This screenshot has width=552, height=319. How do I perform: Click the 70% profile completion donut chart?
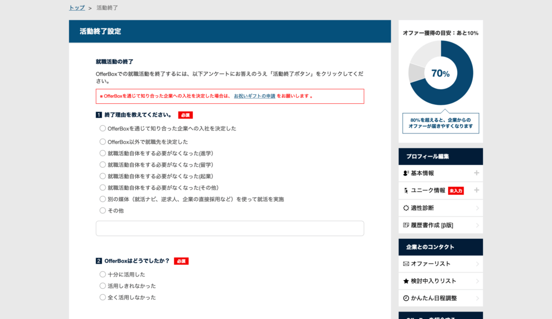click(x=441, y=73)
